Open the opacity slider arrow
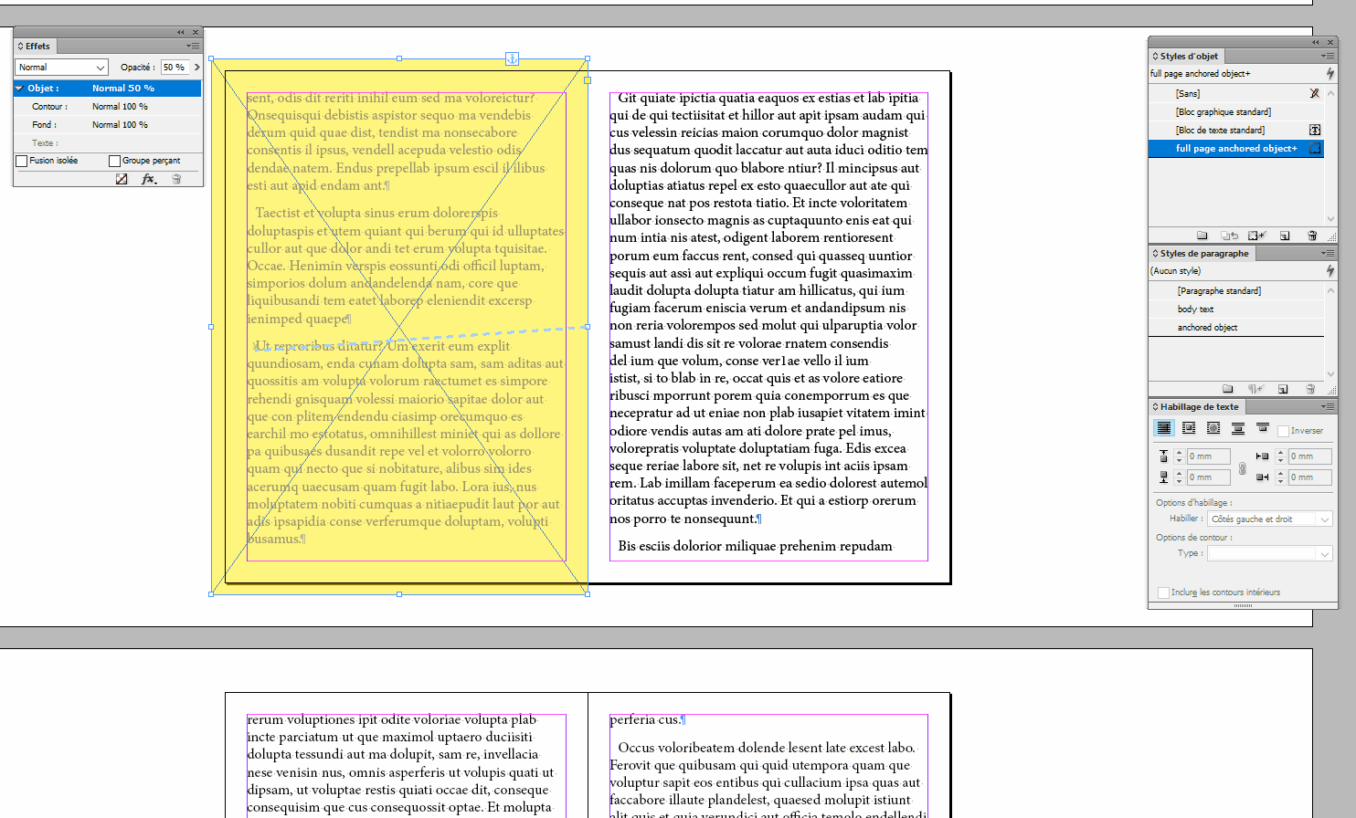The height and width of the screenshot is (818, 1356). click(196, 68)
